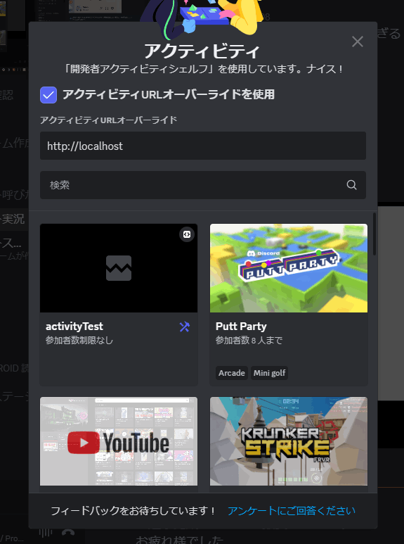404x544 pixels.
Task: Click the activity list scrollbar
Action: (x=374, y=234)
